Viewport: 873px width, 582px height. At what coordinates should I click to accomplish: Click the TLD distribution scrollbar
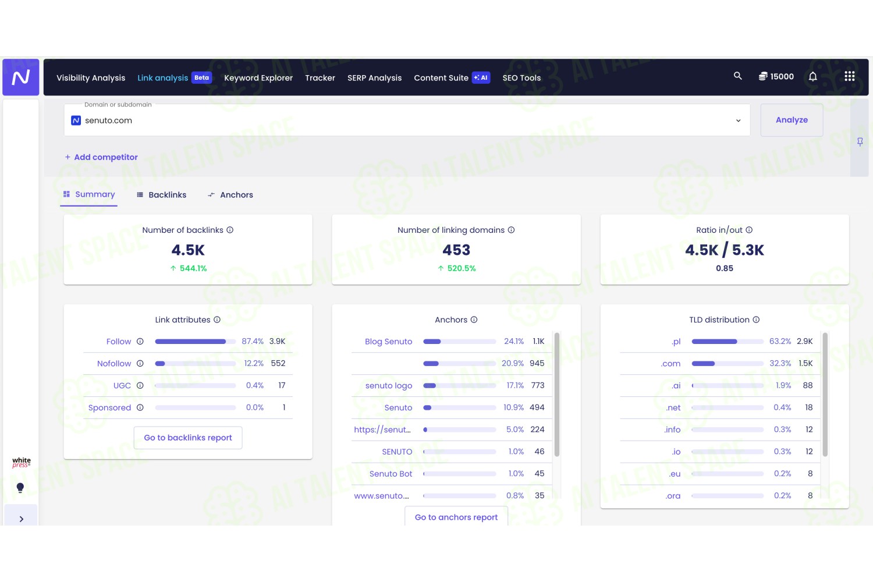point(825,395)
